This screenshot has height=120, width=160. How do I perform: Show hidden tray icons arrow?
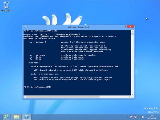point(128,117)
